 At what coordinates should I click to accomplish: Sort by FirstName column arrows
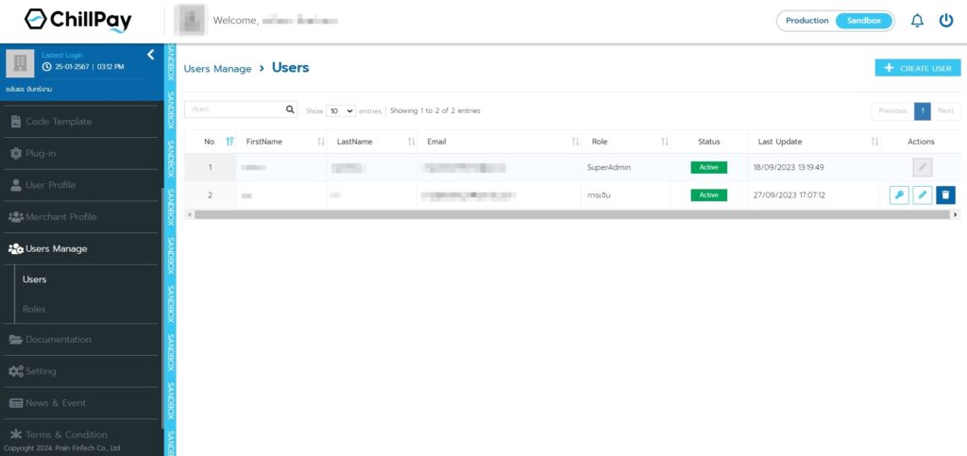321,142
